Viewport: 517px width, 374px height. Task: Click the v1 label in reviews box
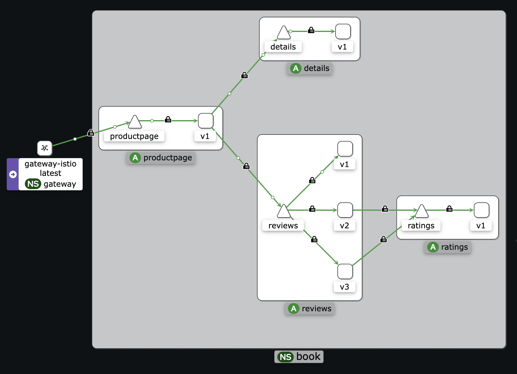point(344,164)
